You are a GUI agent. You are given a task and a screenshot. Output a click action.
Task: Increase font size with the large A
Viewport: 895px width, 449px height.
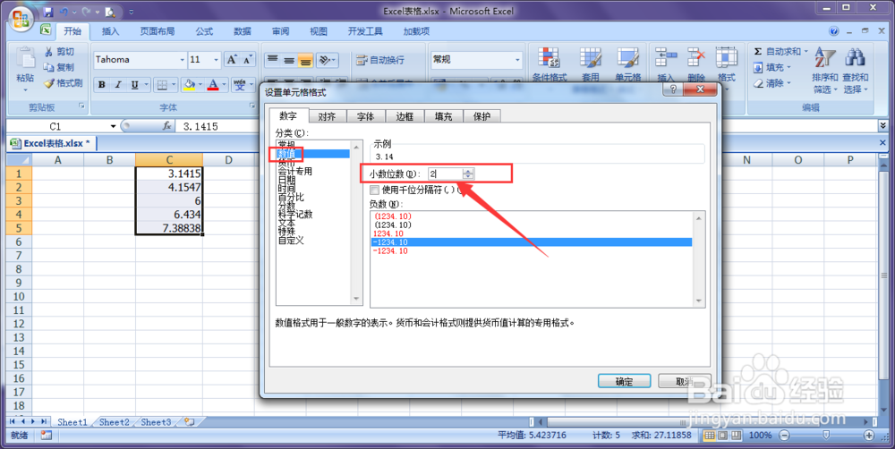tap(232, 59)
